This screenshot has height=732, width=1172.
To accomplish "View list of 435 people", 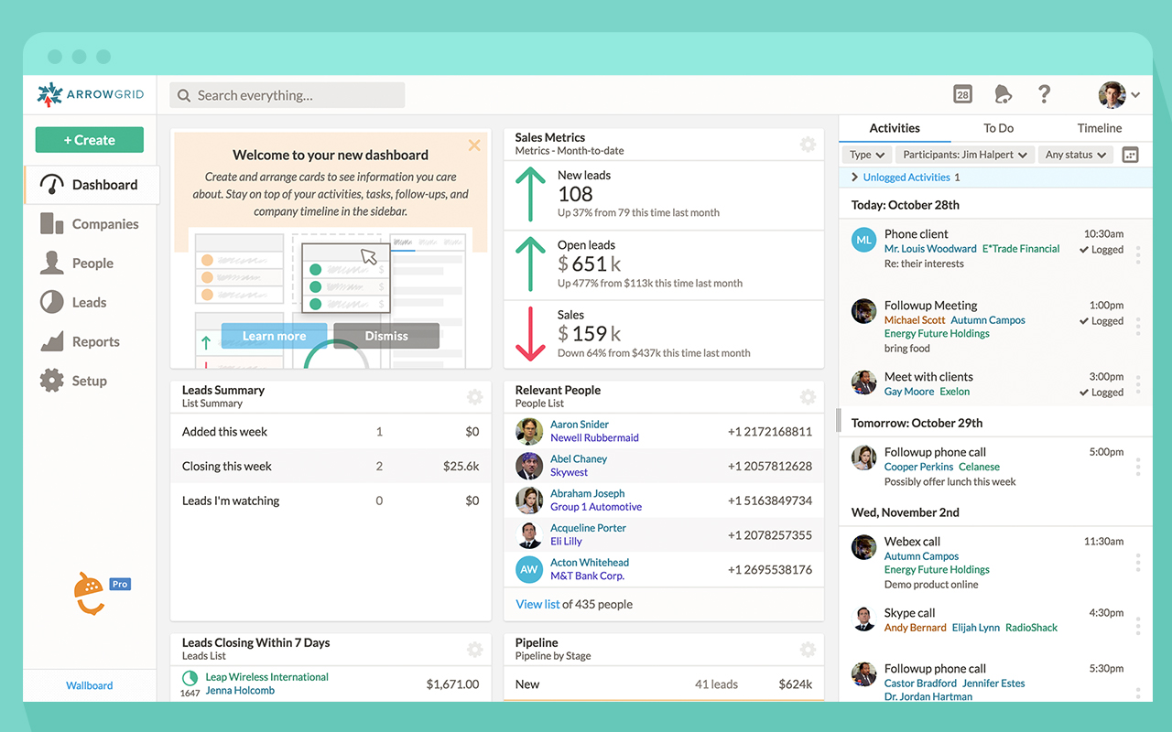I will point(537,604).
